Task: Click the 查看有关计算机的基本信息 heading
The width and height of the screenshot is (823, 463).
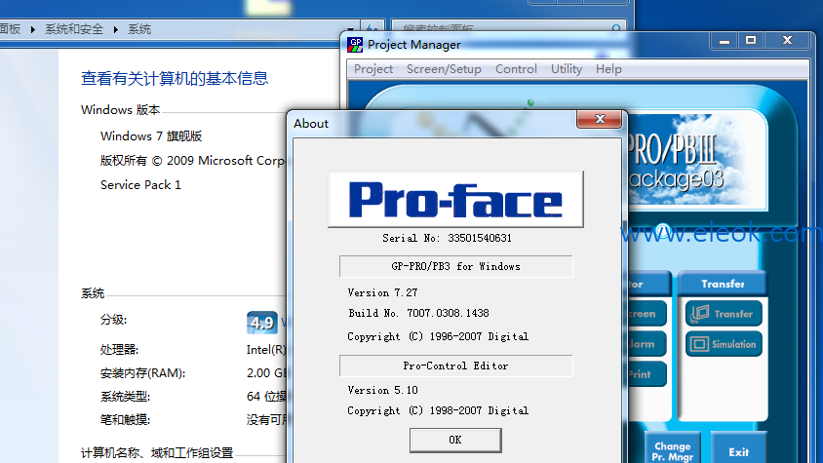Action: (175, 78)
